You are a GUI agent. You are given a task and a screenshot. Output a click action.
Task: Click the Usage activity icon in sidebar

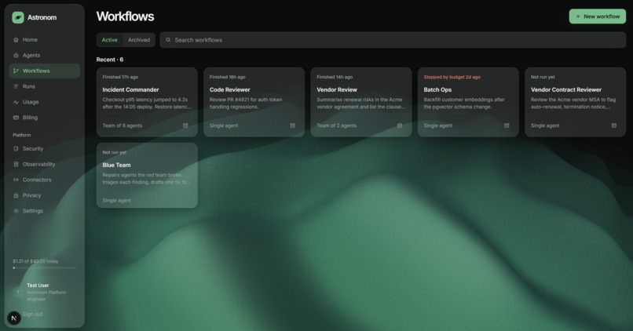16,102
